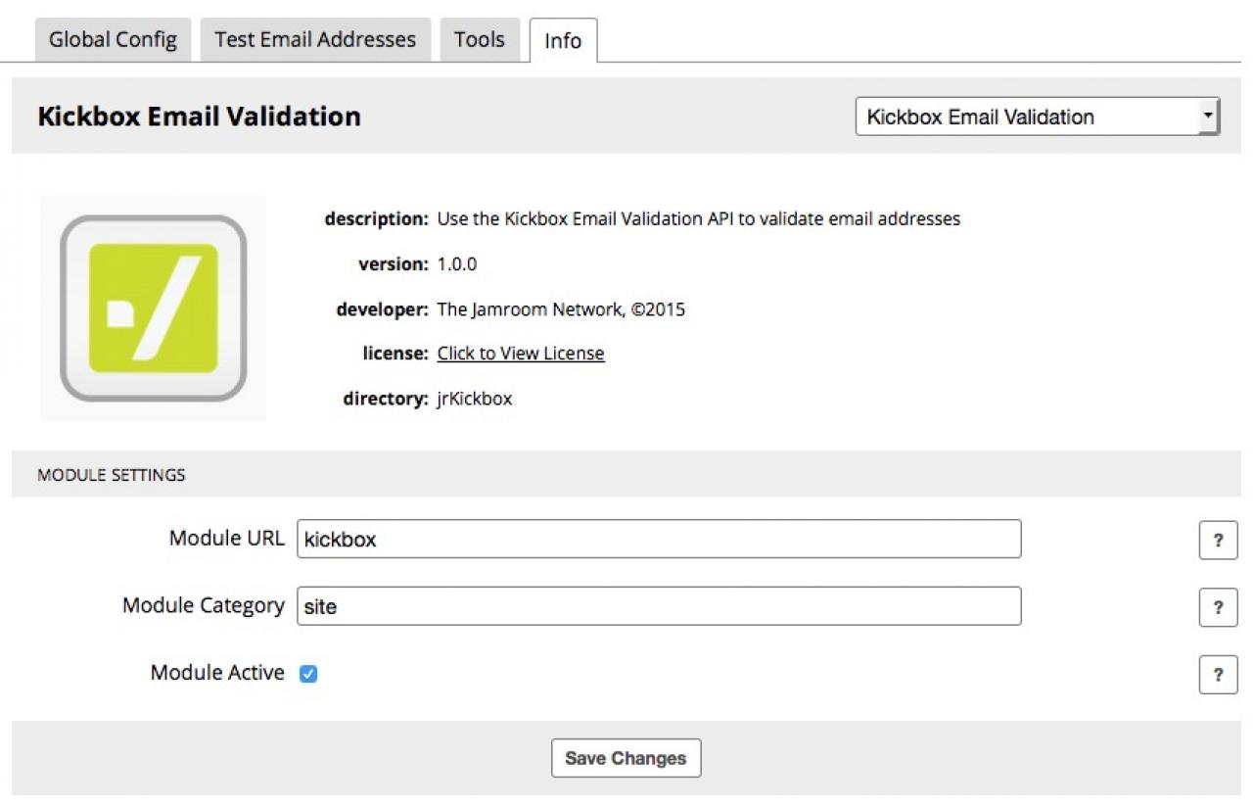Screen dimensions: 1253x807
Task: Open help for Module URL field
Action: [1218, 540]
